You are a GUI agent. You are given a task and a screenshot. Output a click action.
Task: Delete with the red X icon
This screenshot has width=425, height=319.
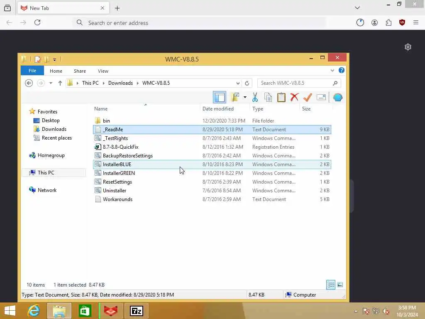pyautogui.click(x=294, y=97)
